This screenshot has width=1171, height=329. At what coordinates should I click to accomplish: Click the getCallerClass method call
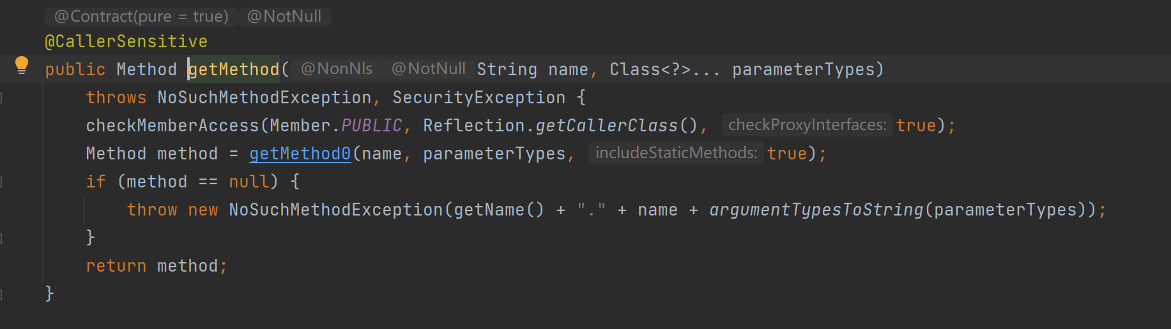[x=607, y=126]
